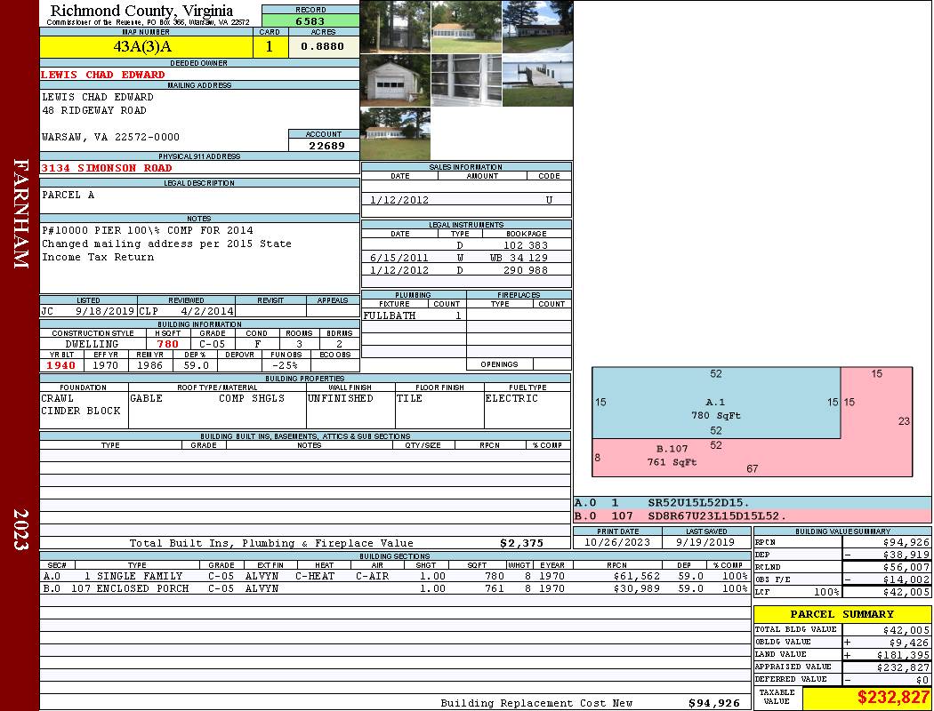Click the yellow PARCEL SUMMARY header

point(841,614)
